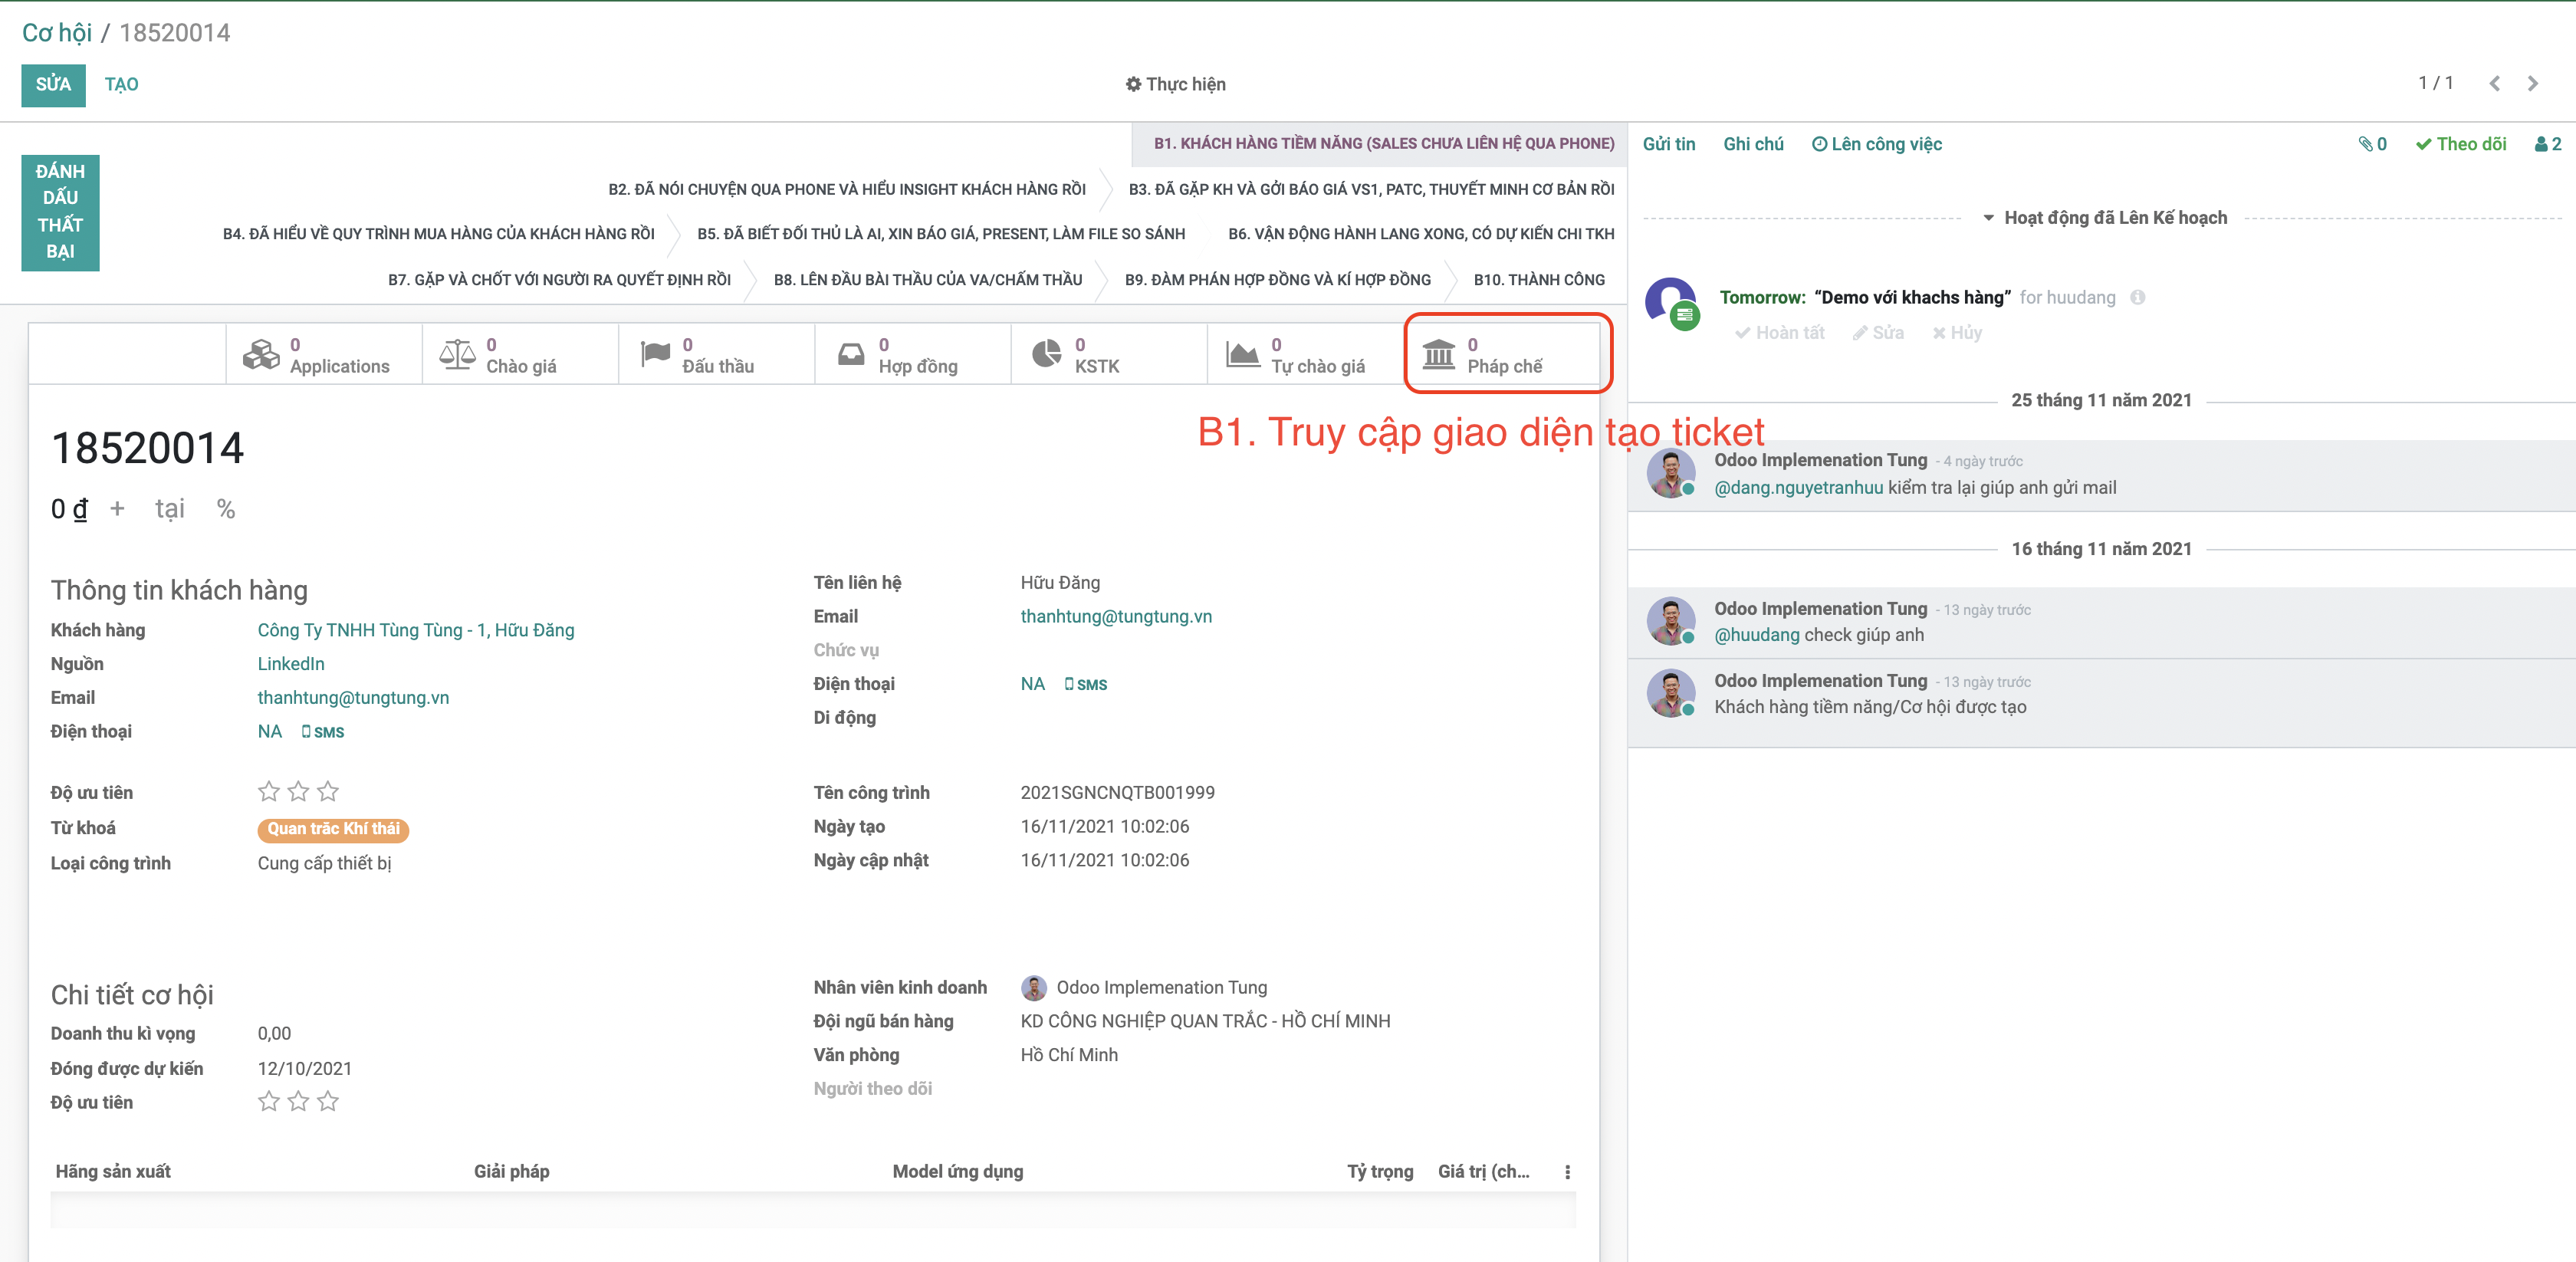Click the Chào giá balance scale icon

pyautogui.click(x=457, y=355)
